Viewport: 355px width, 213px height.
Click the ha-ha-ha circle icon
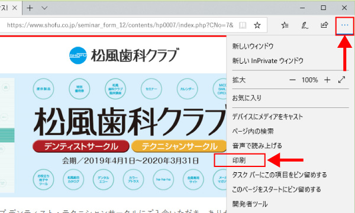pyautogui.click(x=163, y=179)
